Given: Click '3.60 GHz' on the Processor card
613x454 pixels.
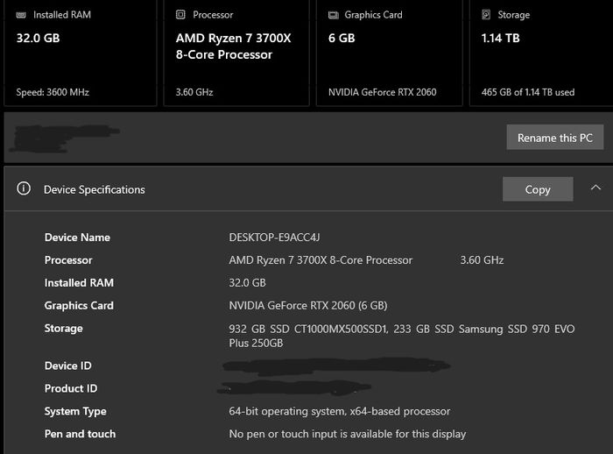Looking at the screenshot, I should 194,92.
